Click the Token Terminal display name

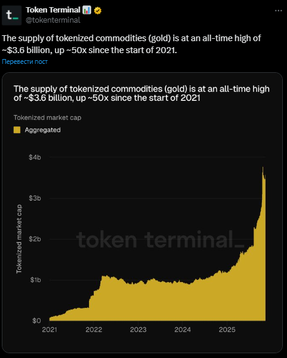click(53, 10)
